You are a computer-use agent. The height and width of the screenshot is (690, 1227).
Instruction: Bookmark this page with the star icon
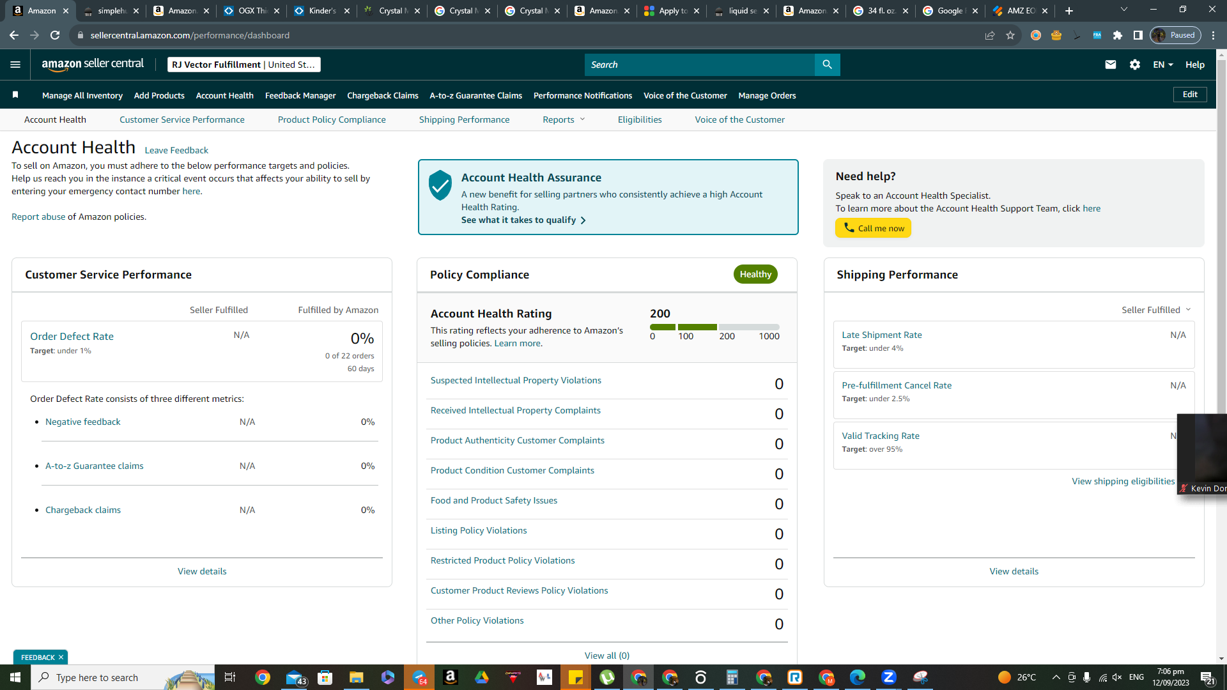(1010, 35)
